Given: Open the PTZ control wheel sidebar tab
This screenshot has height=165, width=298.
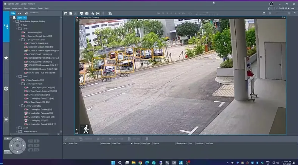Looking at the screenshot, I should click(x=6, y=89).
